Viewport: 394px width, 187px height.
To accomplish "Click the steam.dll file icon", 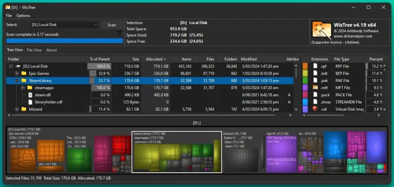I will [x=30, y=95].
